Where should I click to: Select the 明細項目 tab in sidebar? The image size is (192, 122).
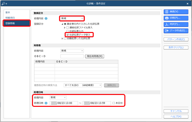pos(16,18)
